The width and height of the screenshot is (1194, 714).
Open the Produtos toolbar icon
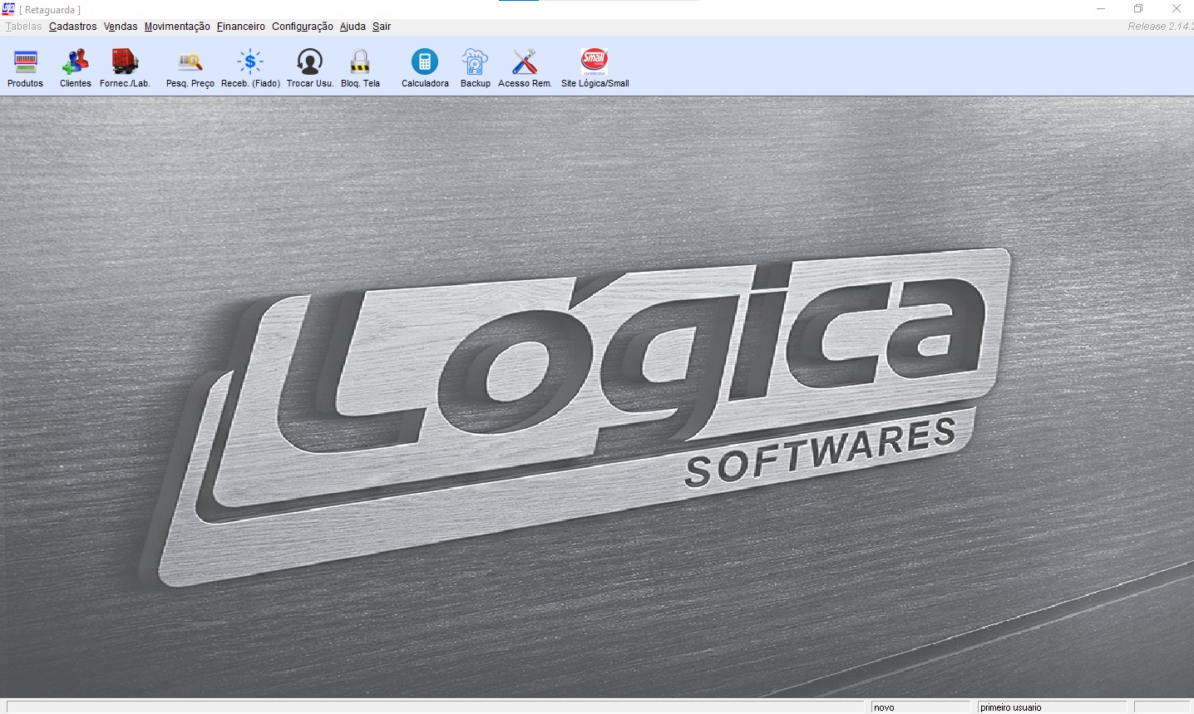point(26,63)
